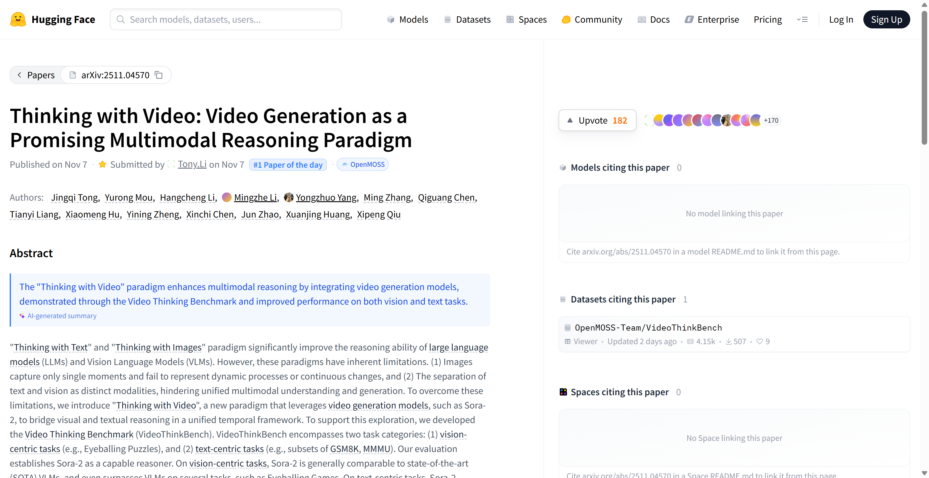Open the VideoThinkBench dataset Viewer icon

[568, 341]
